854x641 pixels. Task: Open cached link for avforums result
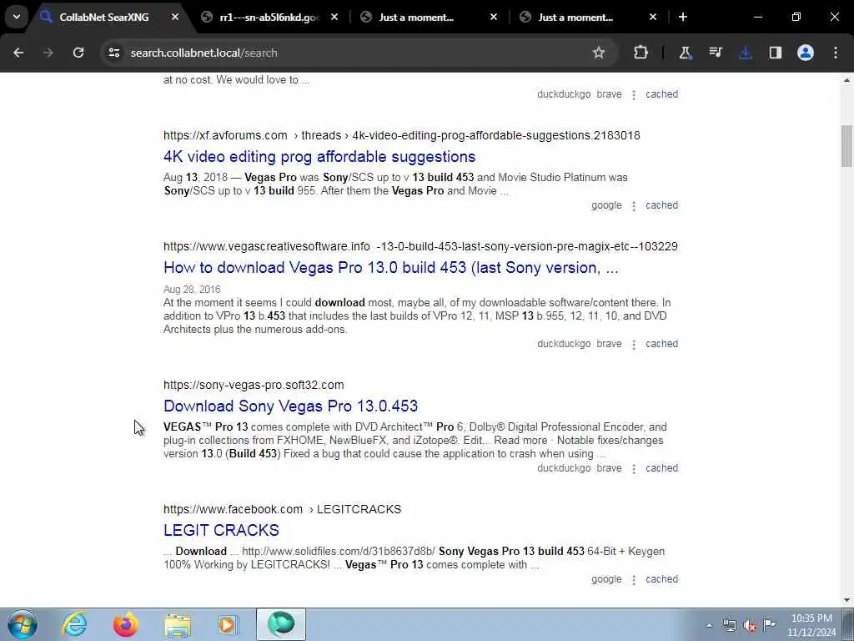click(x=661, y=205)
